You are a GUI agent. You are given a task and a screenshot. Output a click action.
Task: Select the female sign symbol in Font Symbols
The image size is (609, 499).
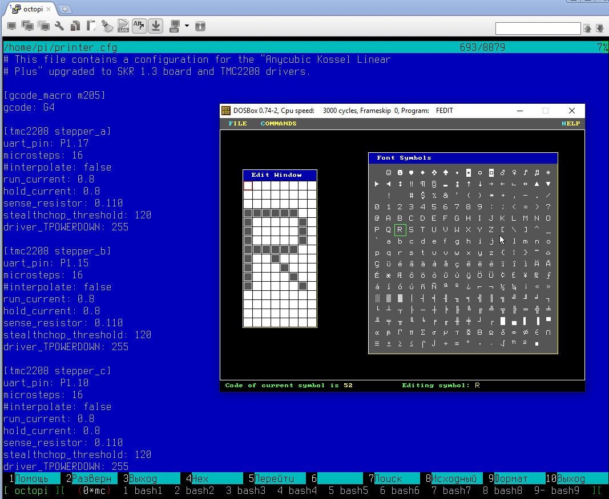(x=514, y=172)
